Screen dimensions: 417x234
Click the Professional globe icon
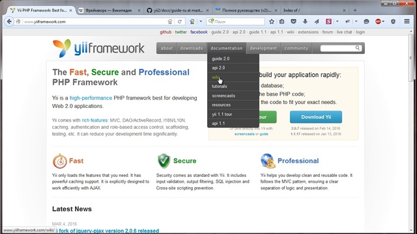point(268,161)
